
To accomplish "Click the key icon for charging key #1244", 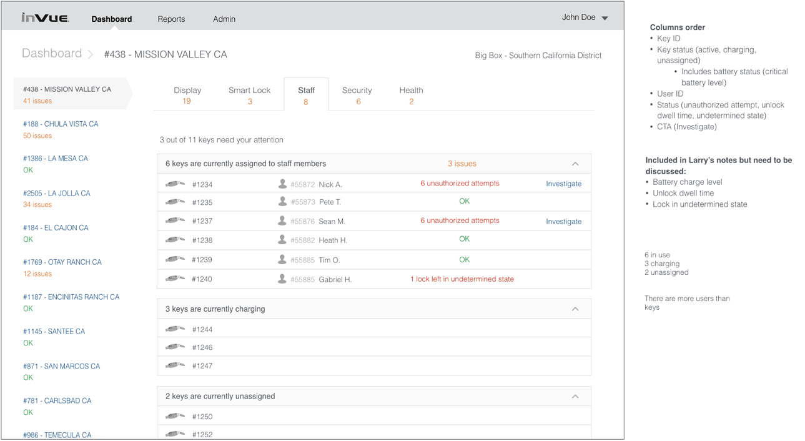I will 175,329.
